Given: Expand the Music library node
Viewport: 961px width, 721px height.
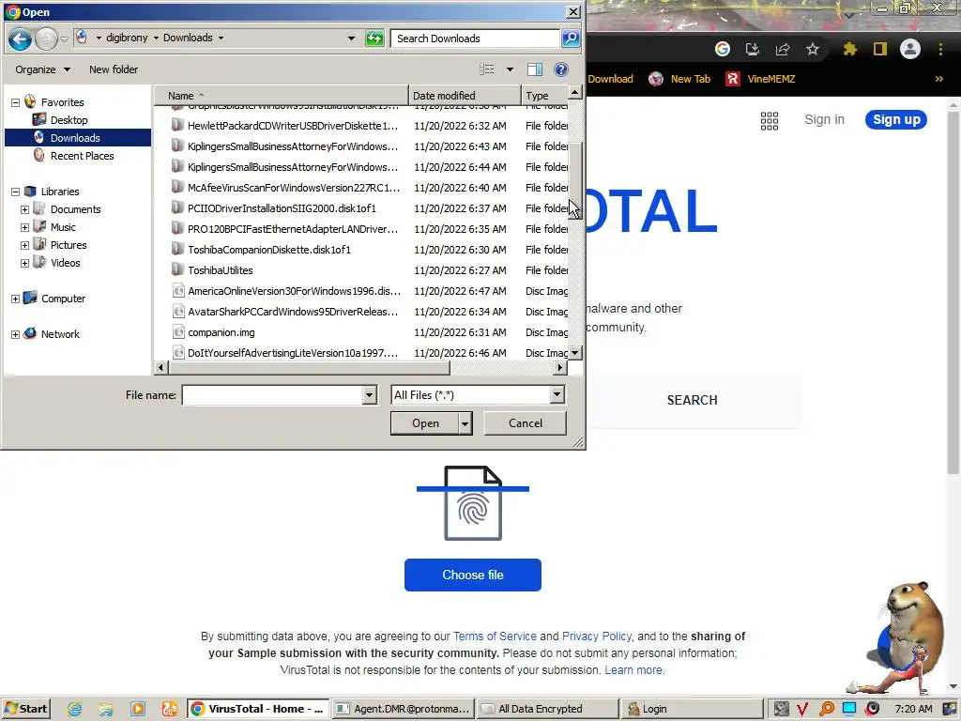Looking at the screenshot, I should pos(24,227).
